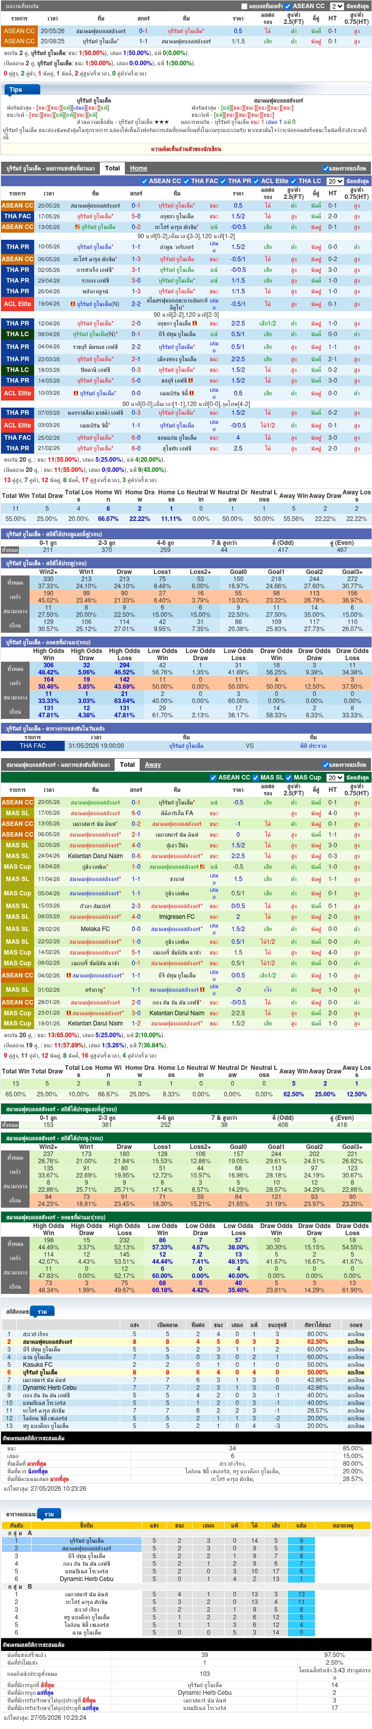Click MAS SL league badge on 17/05/26 row
This screenshot has height=1729, width=372.
pos(17,813)
